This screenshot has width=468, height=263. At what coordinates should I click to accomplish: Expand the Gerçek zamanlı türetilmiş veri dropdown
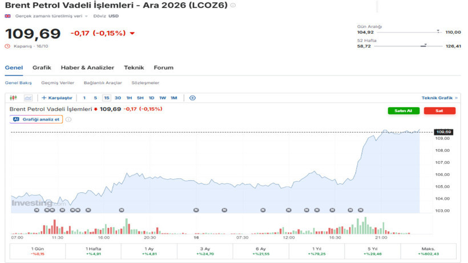tap(51, 16)
